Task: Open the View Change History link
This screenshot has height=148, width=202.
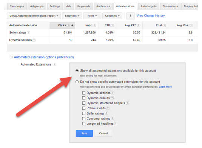Action: pos(151,16)
